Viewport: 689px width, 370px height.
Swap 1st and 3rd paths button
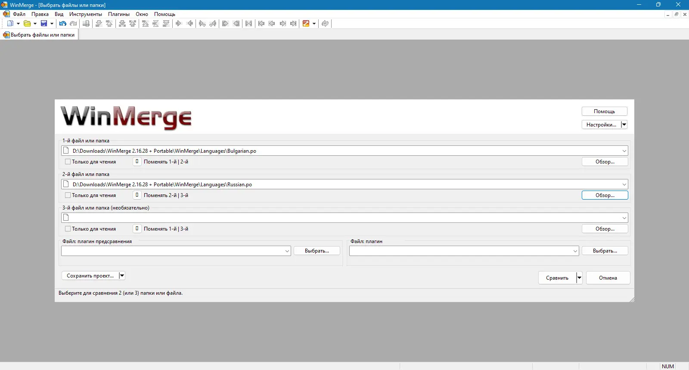tap(137, 229)
